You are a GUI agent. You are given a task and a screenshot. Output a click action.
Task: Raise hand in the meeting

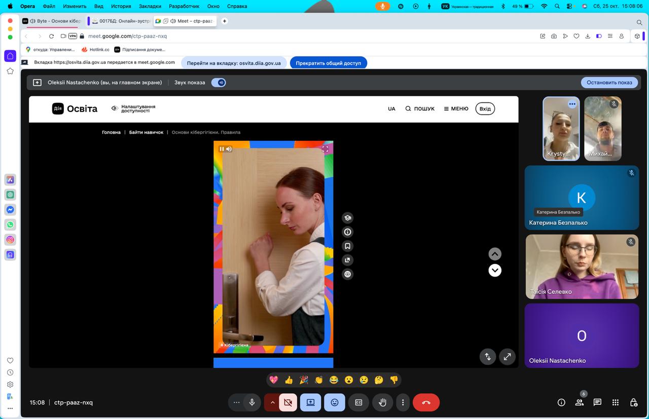(x=382, y=402)
